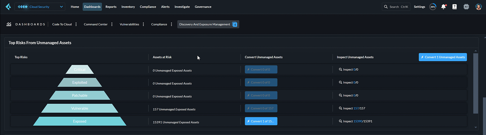Open Settings from the top bar

[x=419, y=7]
